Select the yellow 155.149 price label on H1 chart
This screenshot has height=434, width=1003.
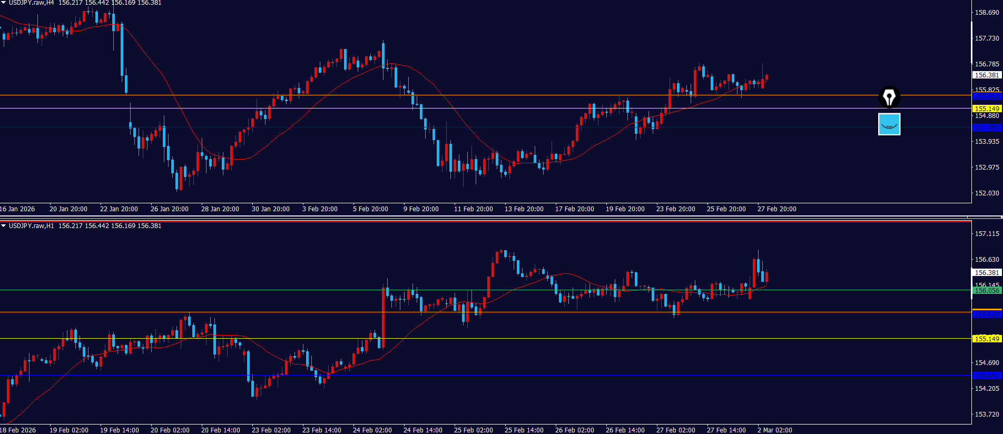(x=987, y=339)
